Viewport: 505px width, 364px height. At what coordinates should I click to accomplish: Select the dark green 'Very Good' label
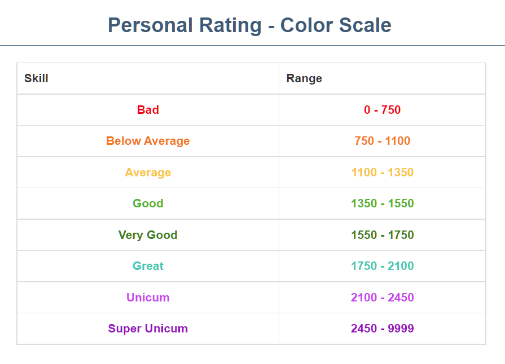click(148, 235)
